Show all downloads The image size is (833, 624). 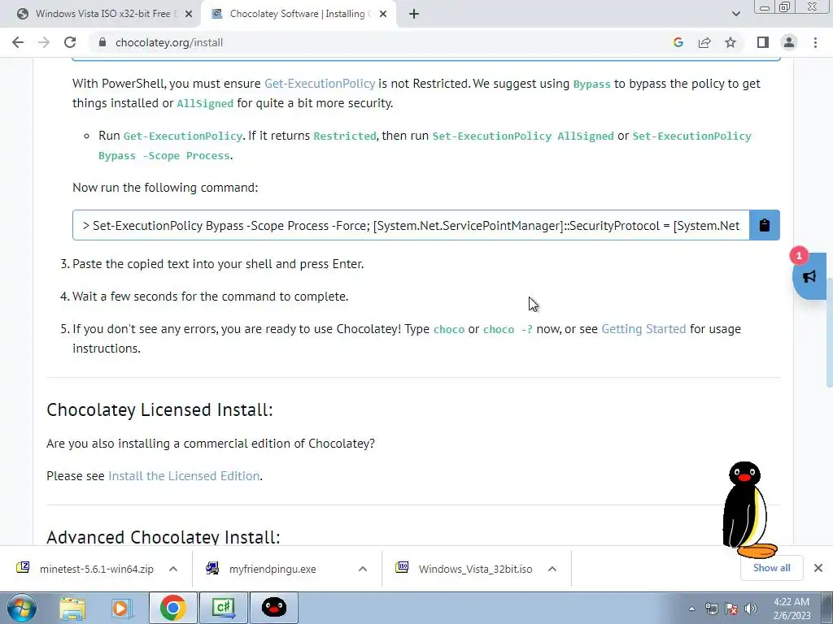(x=771, y=568)
